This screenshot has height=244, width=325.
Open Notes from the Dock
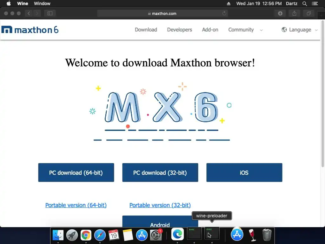[128, 235]
